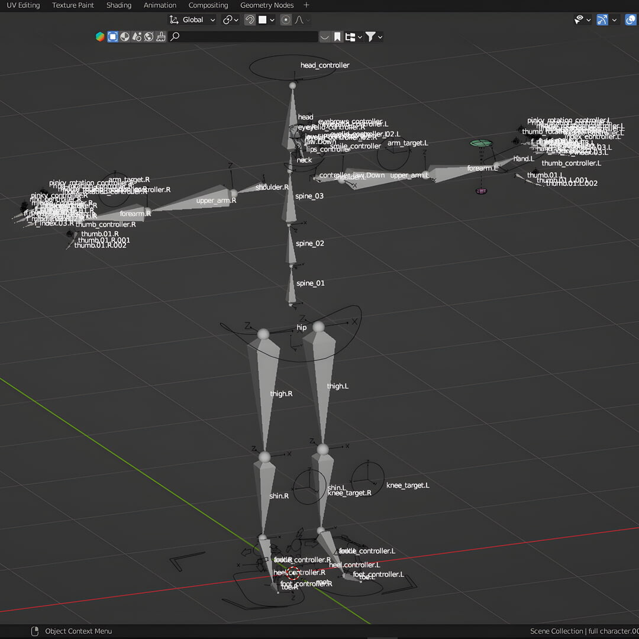Viewport: 639px width, 639px height.
Task: Expand the selectability and visibility eye dropdown
Action: click(583, 20)
